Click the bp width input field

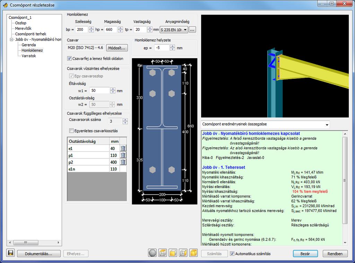pyautogui.click(x=82, y=29)
